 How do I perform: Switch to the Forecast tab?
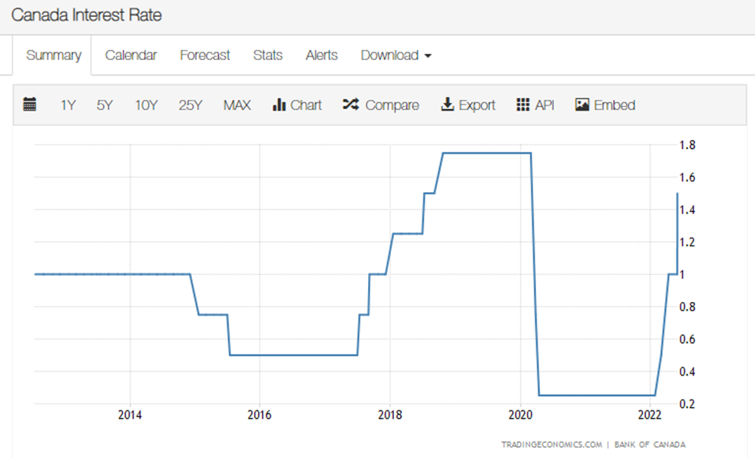tap(204, 55)
